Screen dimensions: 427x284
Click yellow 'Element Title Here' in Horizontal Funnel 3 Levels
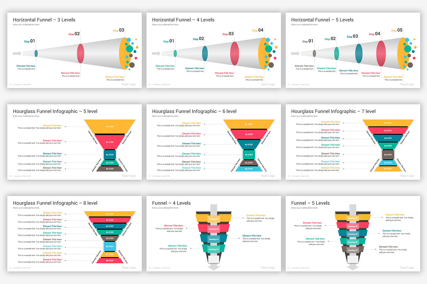coord(115,77)
